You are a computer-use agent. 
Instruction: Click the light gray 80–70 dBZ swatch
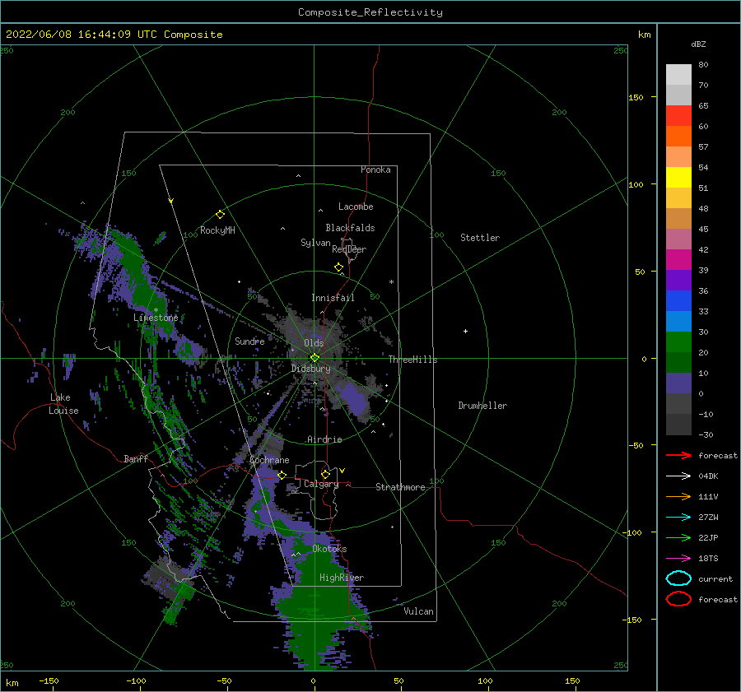[x=678, y=74]
